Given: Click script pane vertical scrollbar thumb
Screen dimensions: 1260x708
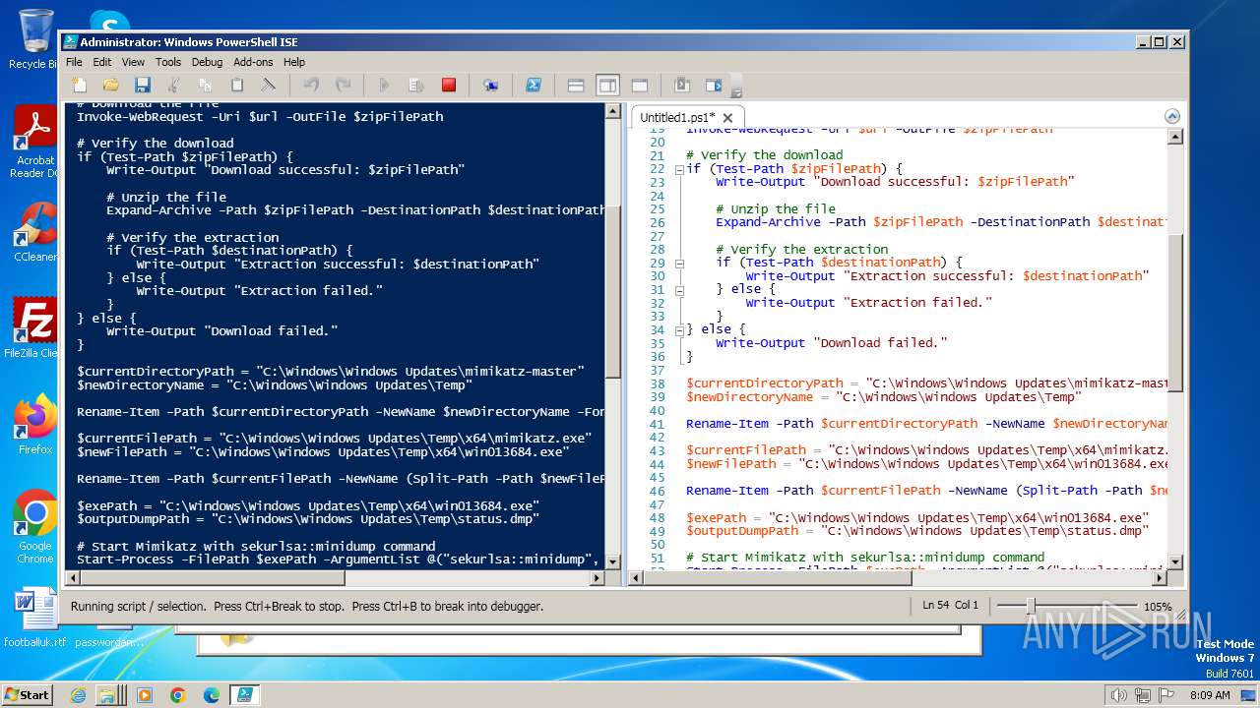Looking at the screenshot, I should (x=1175, y=315).
